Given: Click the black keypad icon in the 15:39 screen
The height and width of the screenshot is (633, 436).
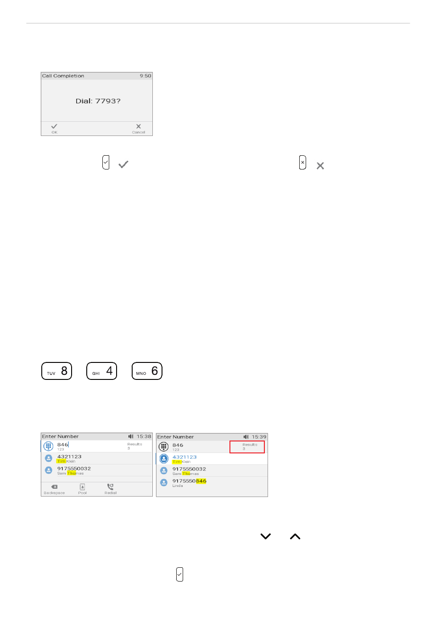Looking at the screenshot, I should 163,446.
